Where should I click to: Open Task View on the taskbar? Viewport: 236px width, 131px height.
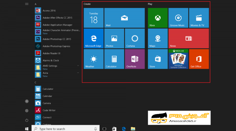coord(104,129)
